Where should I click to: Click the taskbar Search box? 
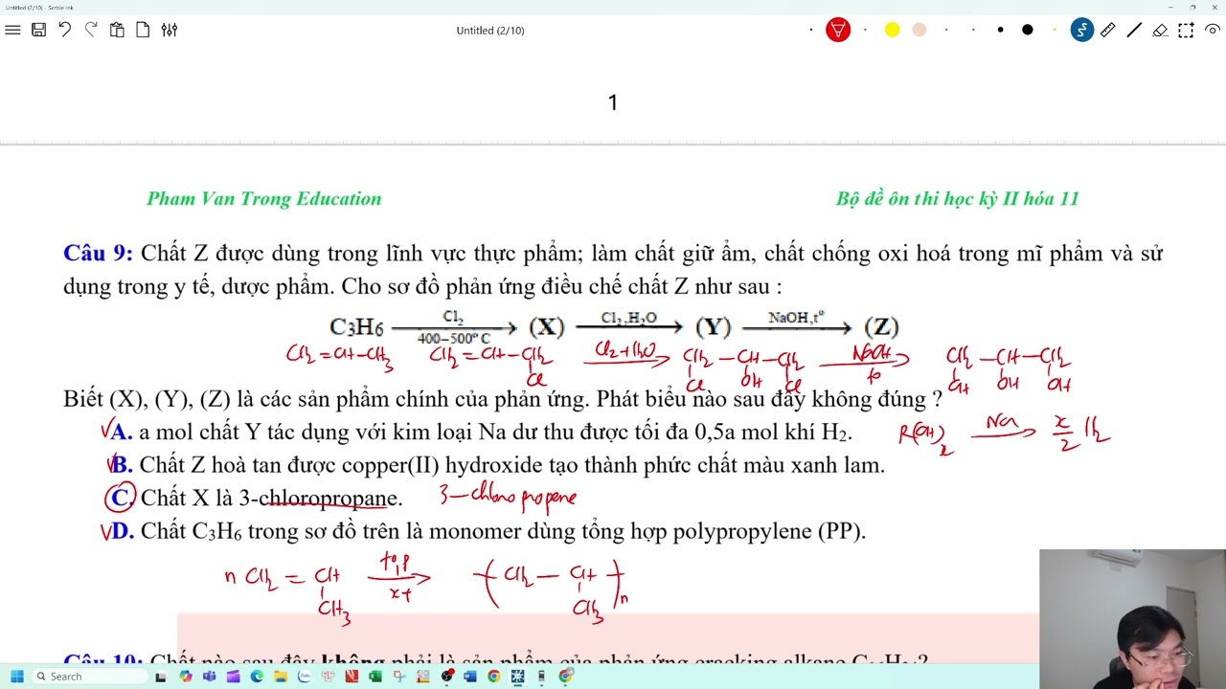pos(90,677)
